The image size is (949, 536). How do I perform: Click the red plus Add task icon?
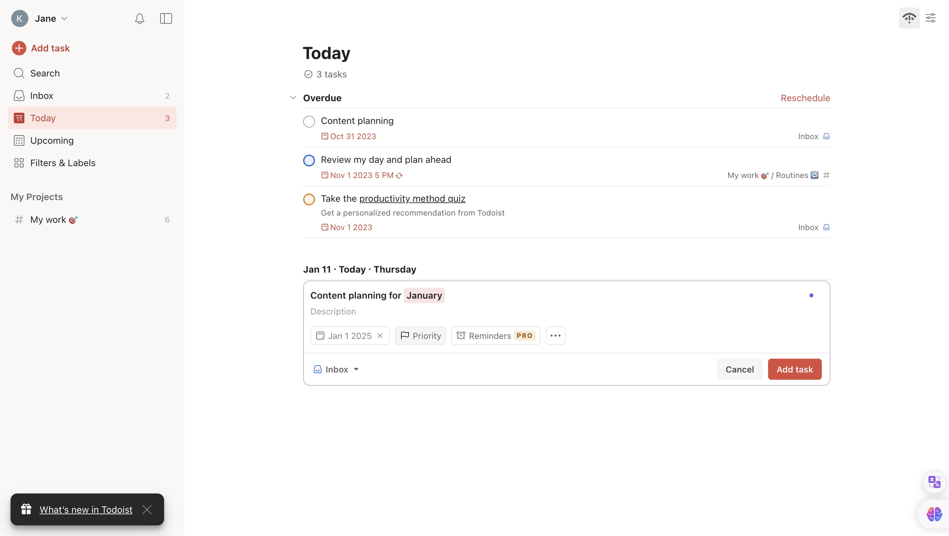(x=19, y=48)
